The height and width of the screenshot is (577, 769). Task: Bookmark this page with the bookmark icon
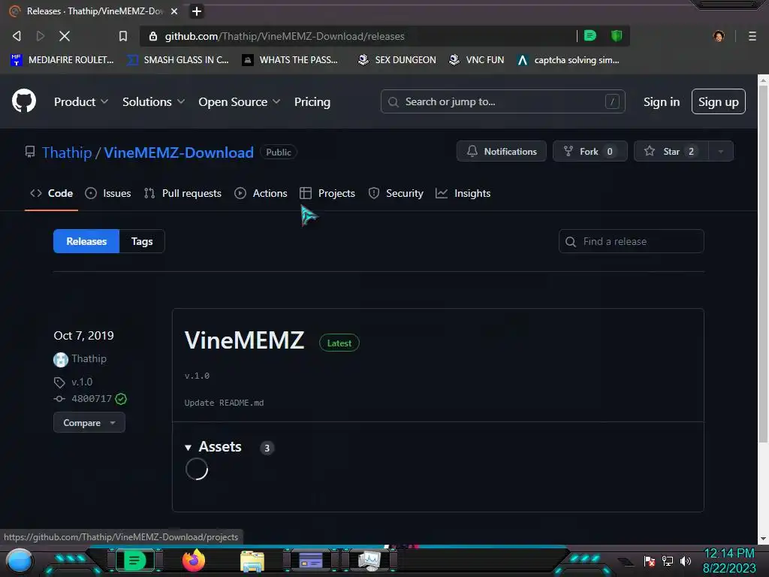(x=123, y=36)
